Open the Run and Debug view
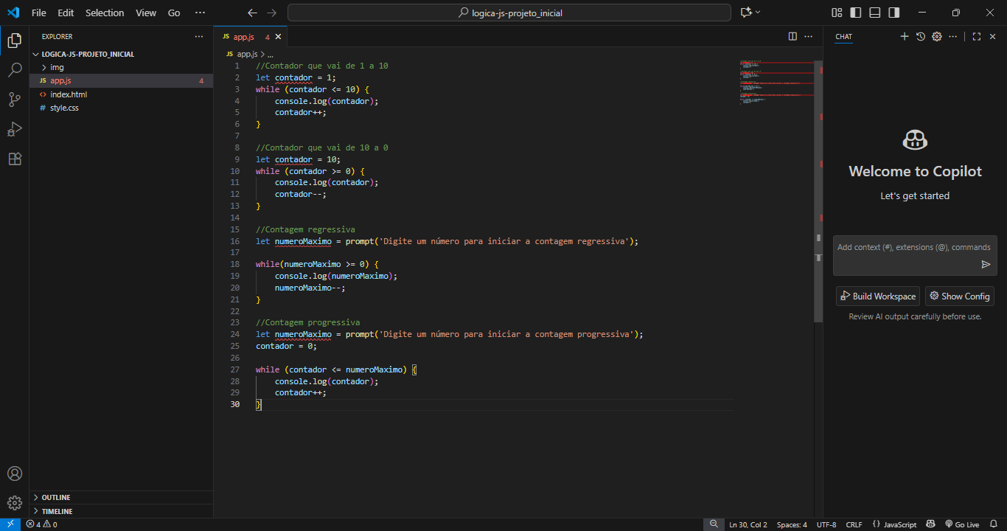The height and width of the screenshot is (531, 1007). (15, 129)
